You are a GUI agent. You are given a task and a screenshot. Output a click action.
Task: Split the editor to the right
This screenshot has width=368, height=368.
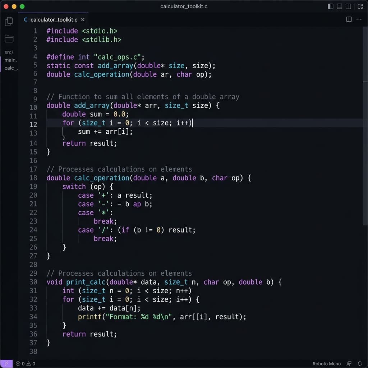(349, 19)
